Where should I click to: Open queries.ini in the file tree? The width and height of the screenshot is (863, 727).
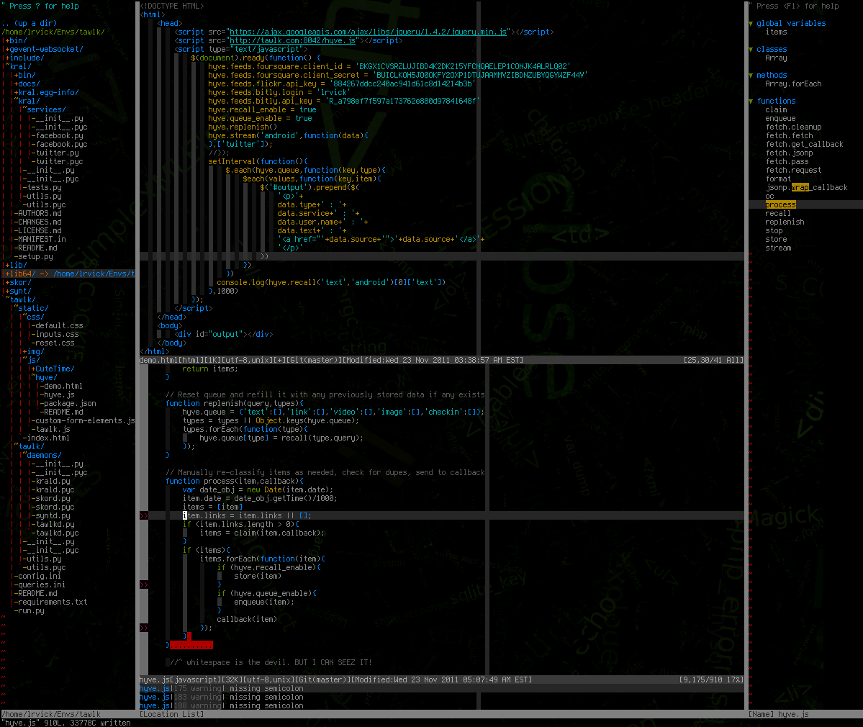coord(42,585)
